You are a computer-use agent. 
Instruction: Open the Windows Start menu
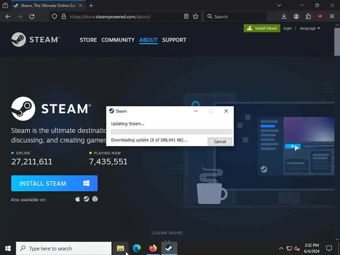point(8,248)
